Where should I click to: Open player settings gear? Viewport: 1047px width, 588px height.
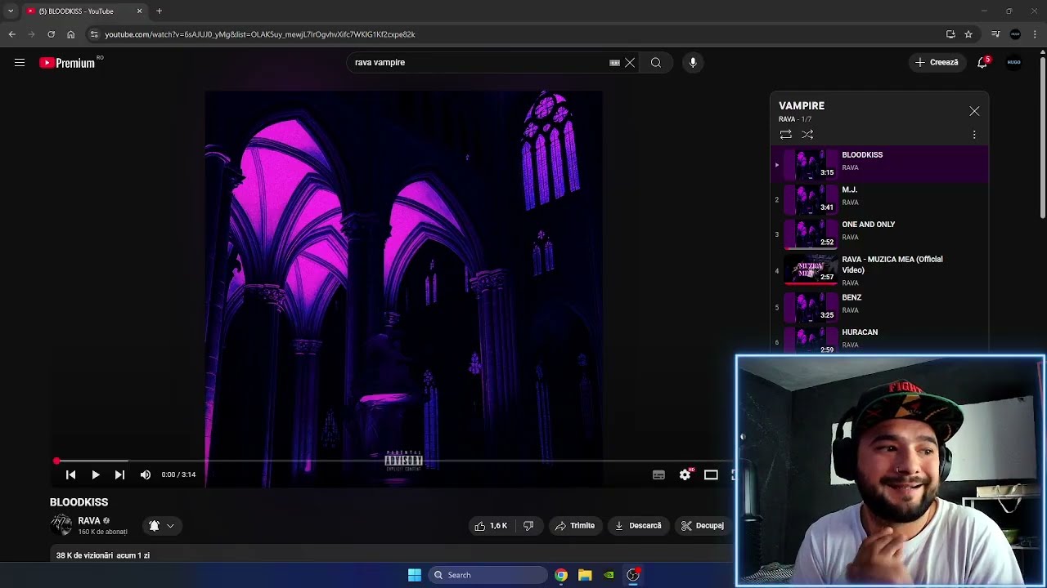685,474
